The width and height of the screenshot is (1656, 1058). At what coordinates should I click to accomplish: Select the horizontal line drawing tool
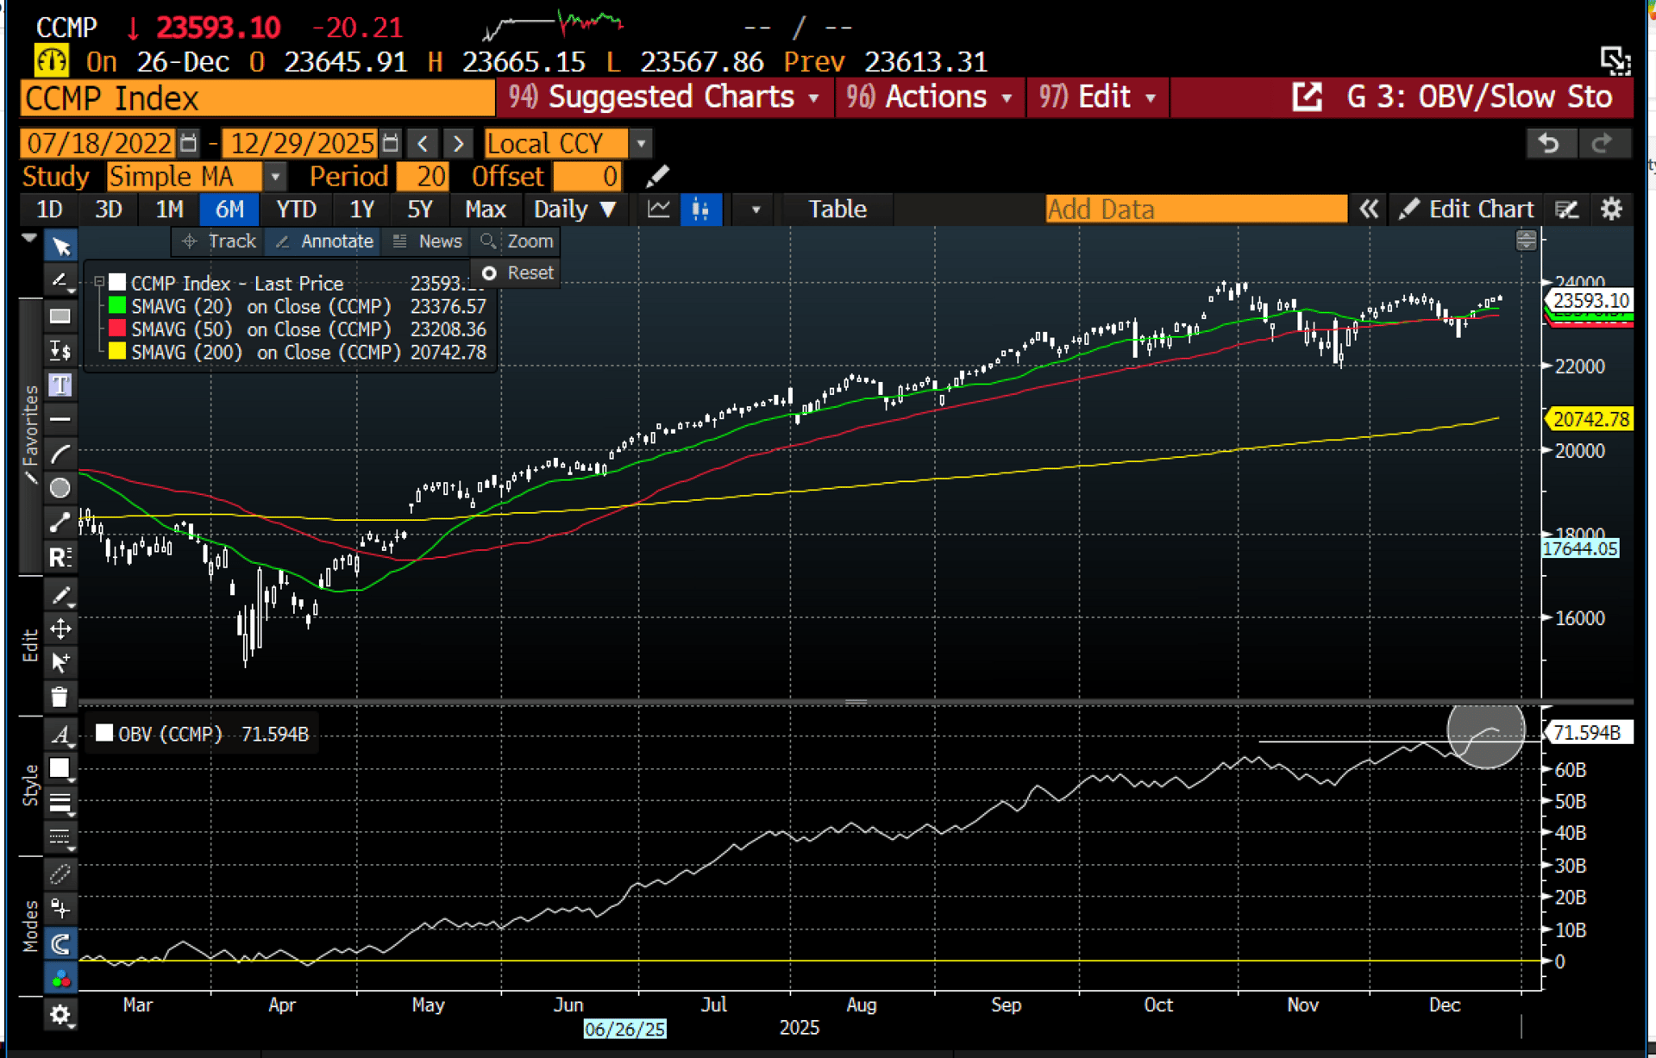60,419
